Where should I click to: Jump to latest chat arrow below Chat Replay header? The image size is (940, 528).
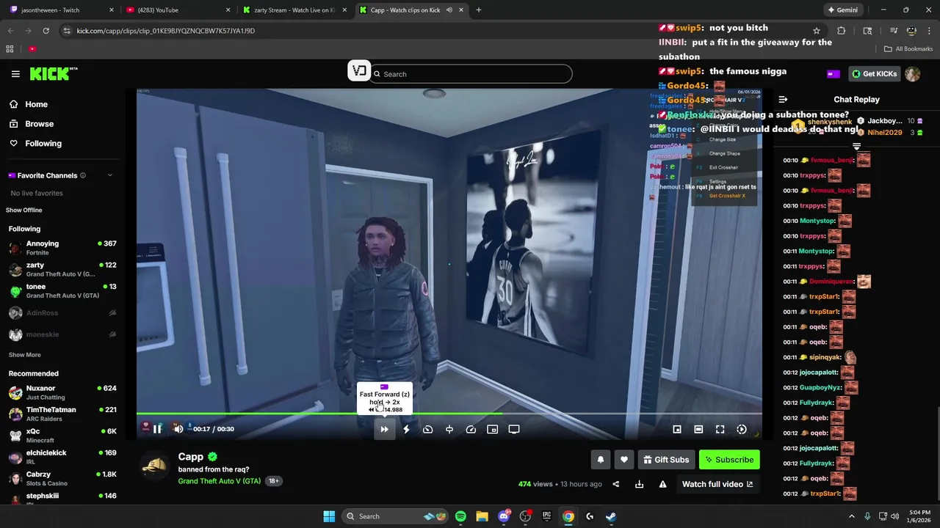[x=856, y=147]
